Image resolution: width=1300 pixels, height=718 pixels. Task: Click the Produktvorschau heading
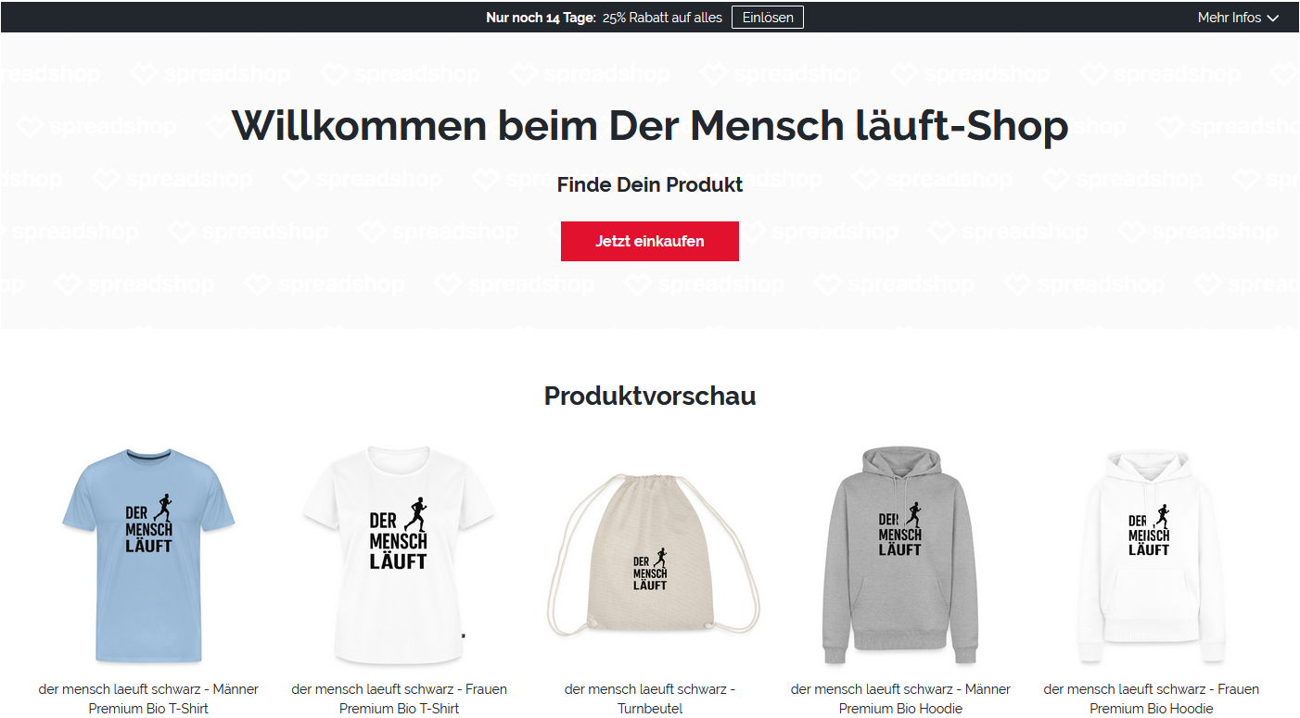pyautogui.click(x=650, y=396)
